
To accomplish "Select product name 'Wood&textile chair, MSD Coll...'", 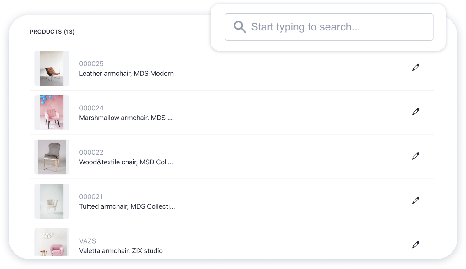I will [126, 162].
